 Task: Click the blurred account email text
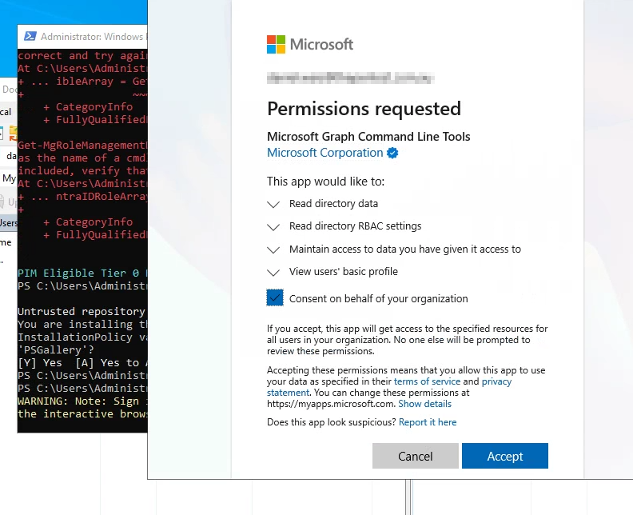[350, 78]
